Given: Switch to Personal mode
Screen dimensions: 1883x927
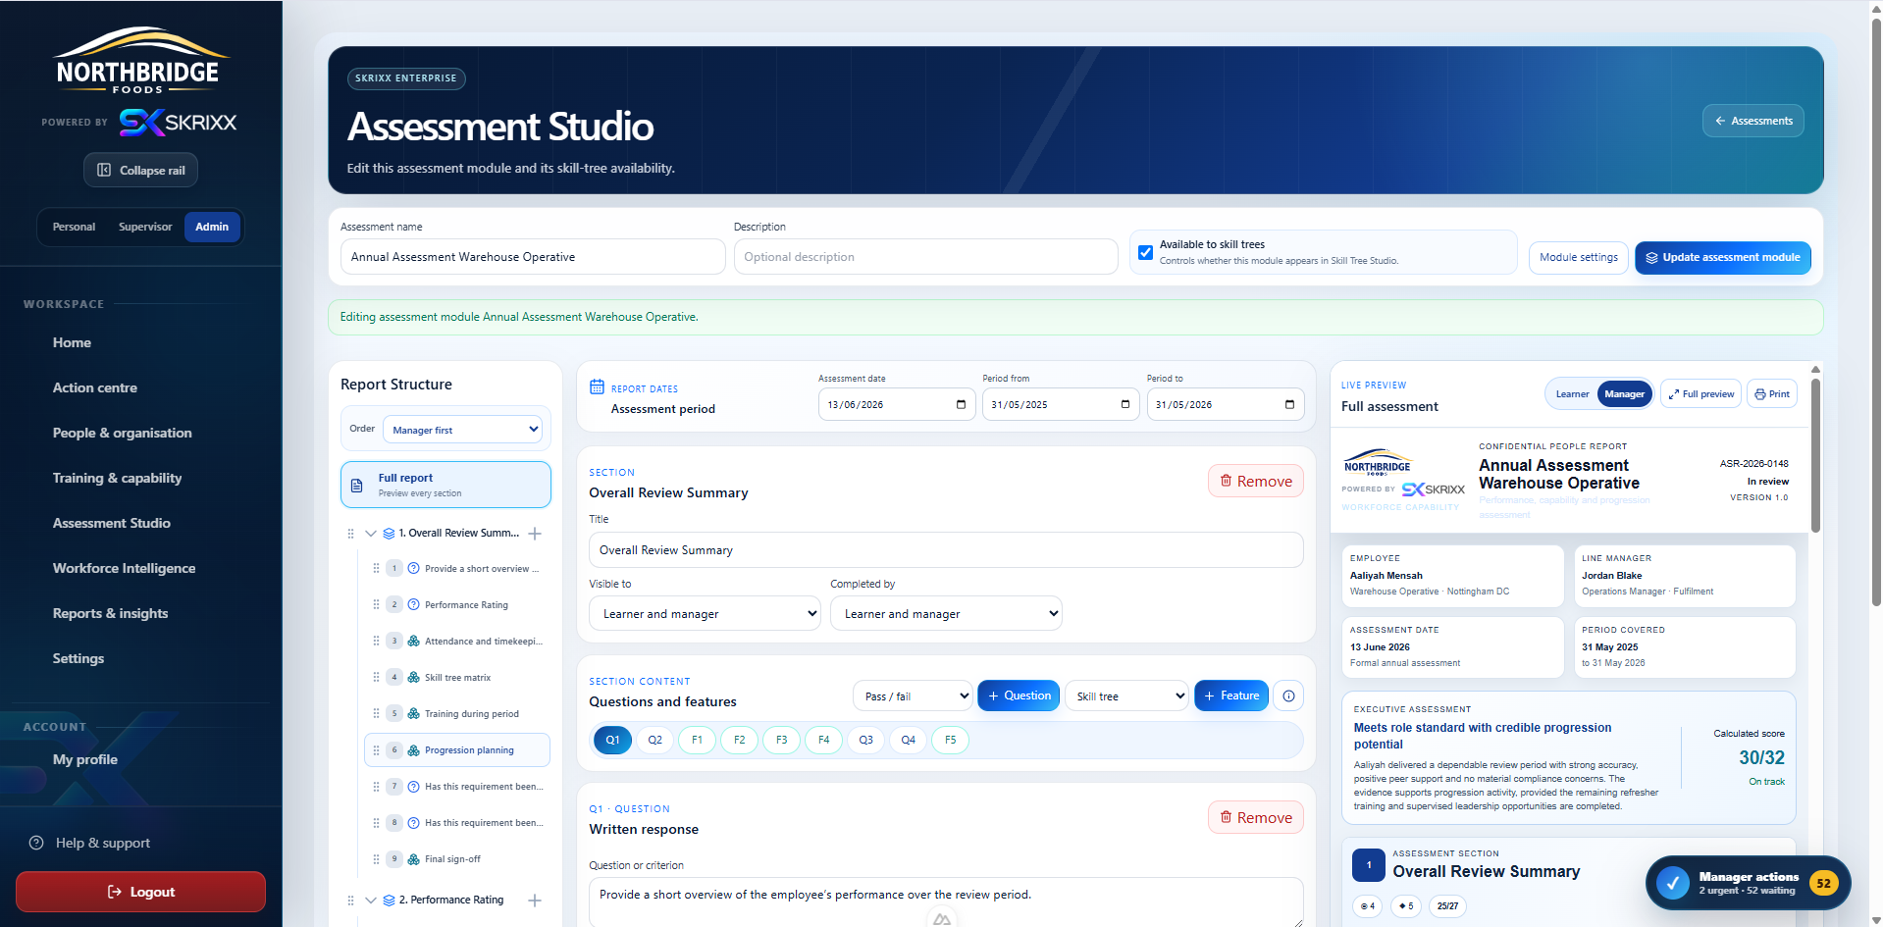Looking at the screenshot, I should point(74,227).
